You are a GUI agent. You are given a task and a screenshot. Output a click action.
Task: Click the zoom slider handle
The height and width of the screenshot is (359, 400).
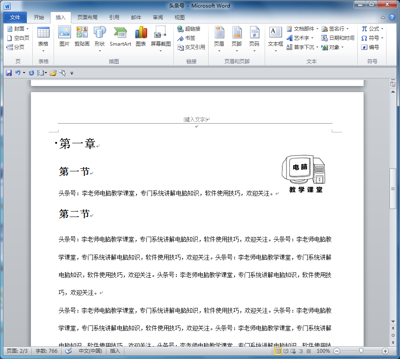tap(361, 351)
